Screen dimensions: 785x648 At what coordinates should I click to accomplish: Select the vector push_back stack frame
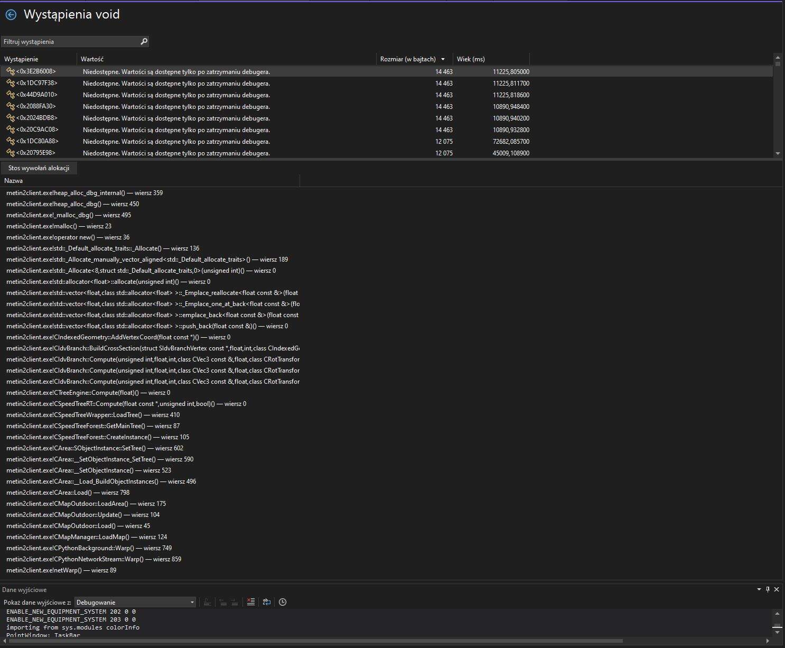click(x=147, y=326)
